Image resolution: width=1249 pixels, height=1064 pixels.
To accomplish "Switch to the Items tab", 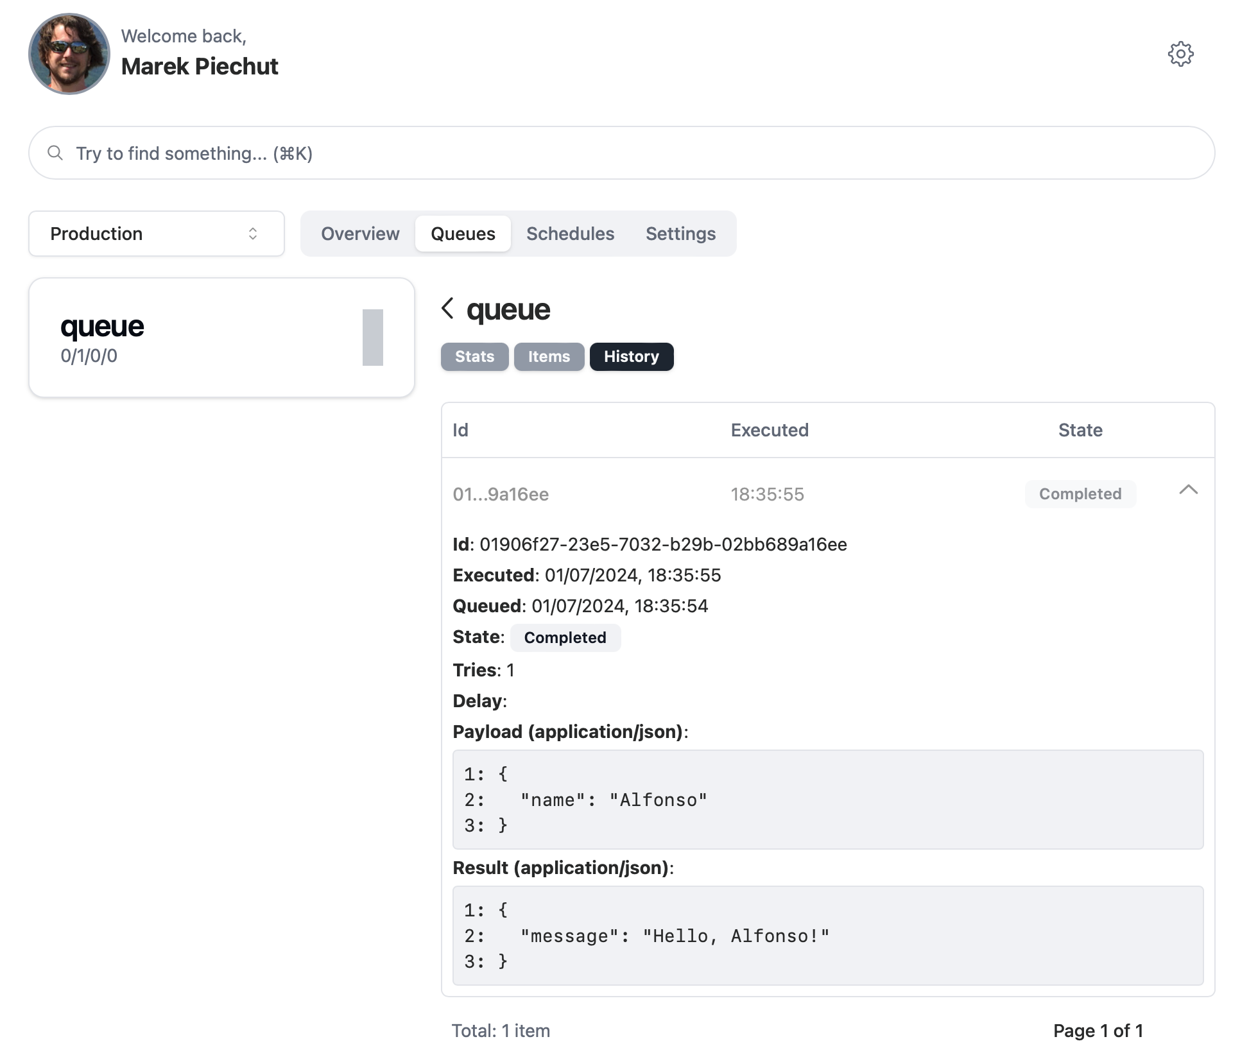I will click(x=548, y=357).
